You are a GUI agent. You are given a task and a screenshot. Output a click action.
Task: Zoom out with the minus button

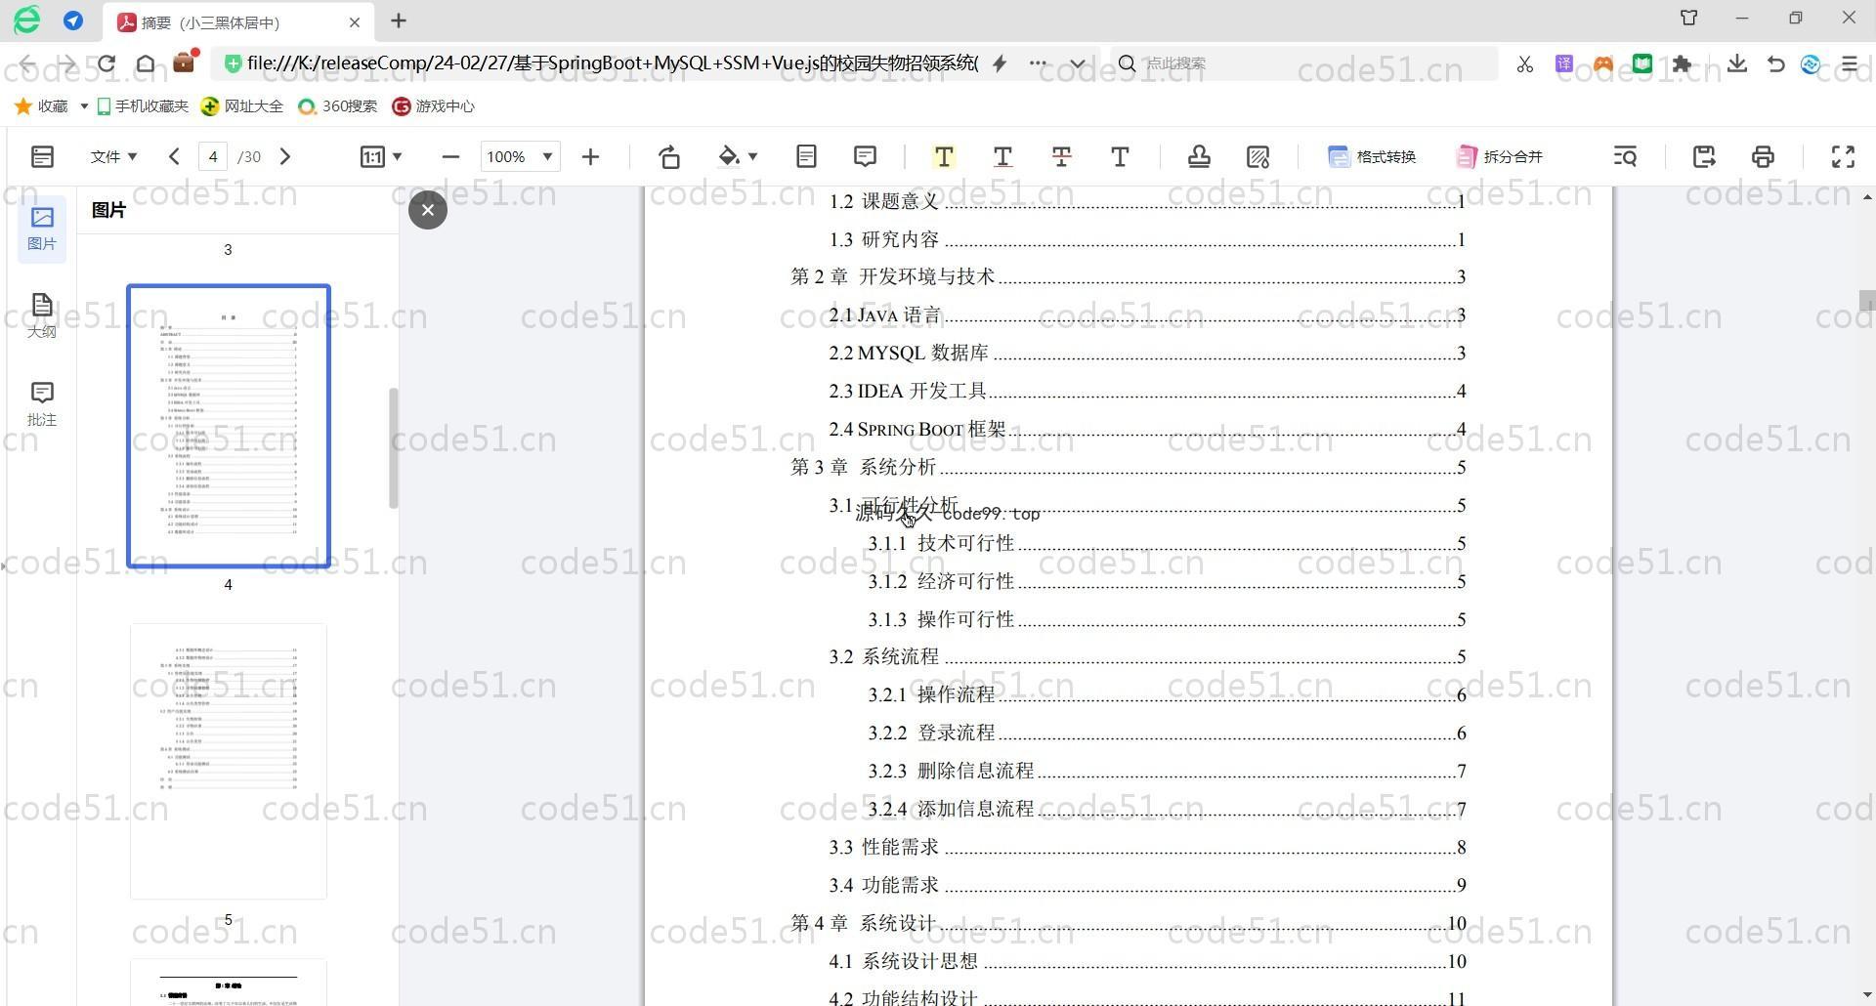click(450, 156)
